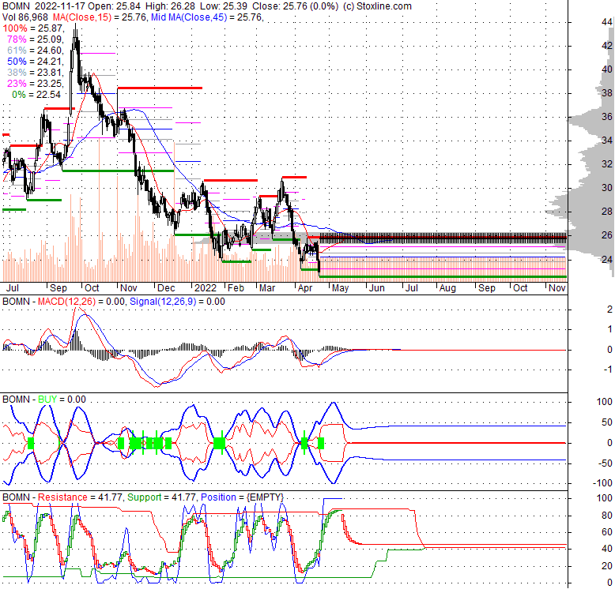The height and width of the screenshot is (589, 615).
Task: Click the -1 label on the MACD axis
Action: pos(608,369)
